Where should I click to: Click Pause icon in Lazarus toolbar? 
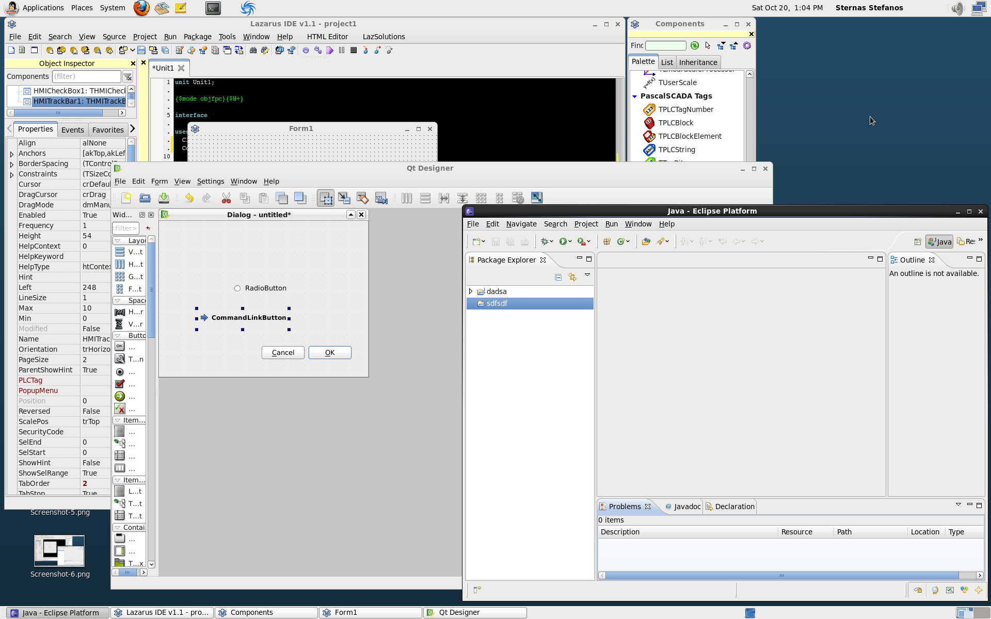[342, 51]
